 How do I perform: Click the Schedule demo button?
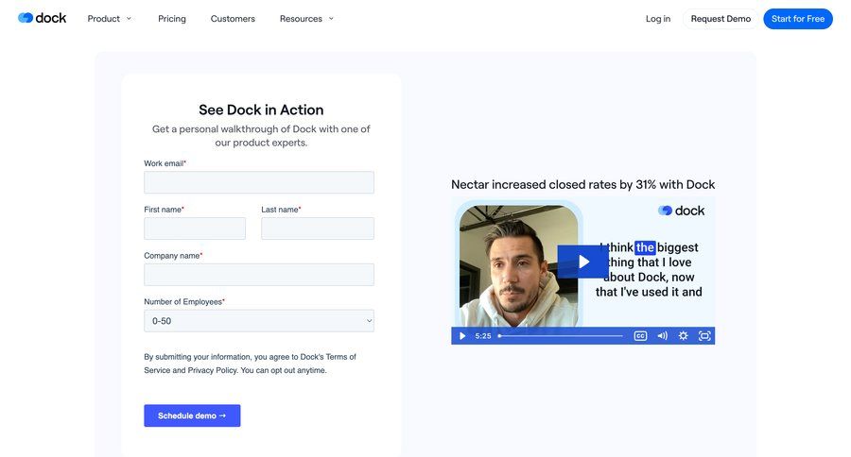[192, 415]
